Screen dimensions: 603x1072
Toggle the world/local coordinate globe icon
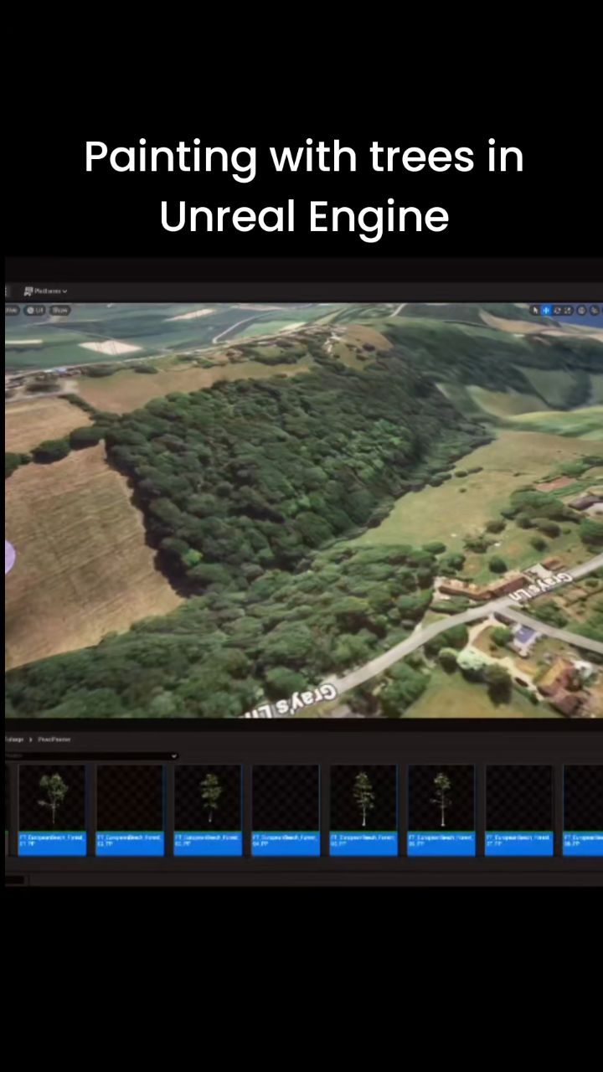(582, 311)
